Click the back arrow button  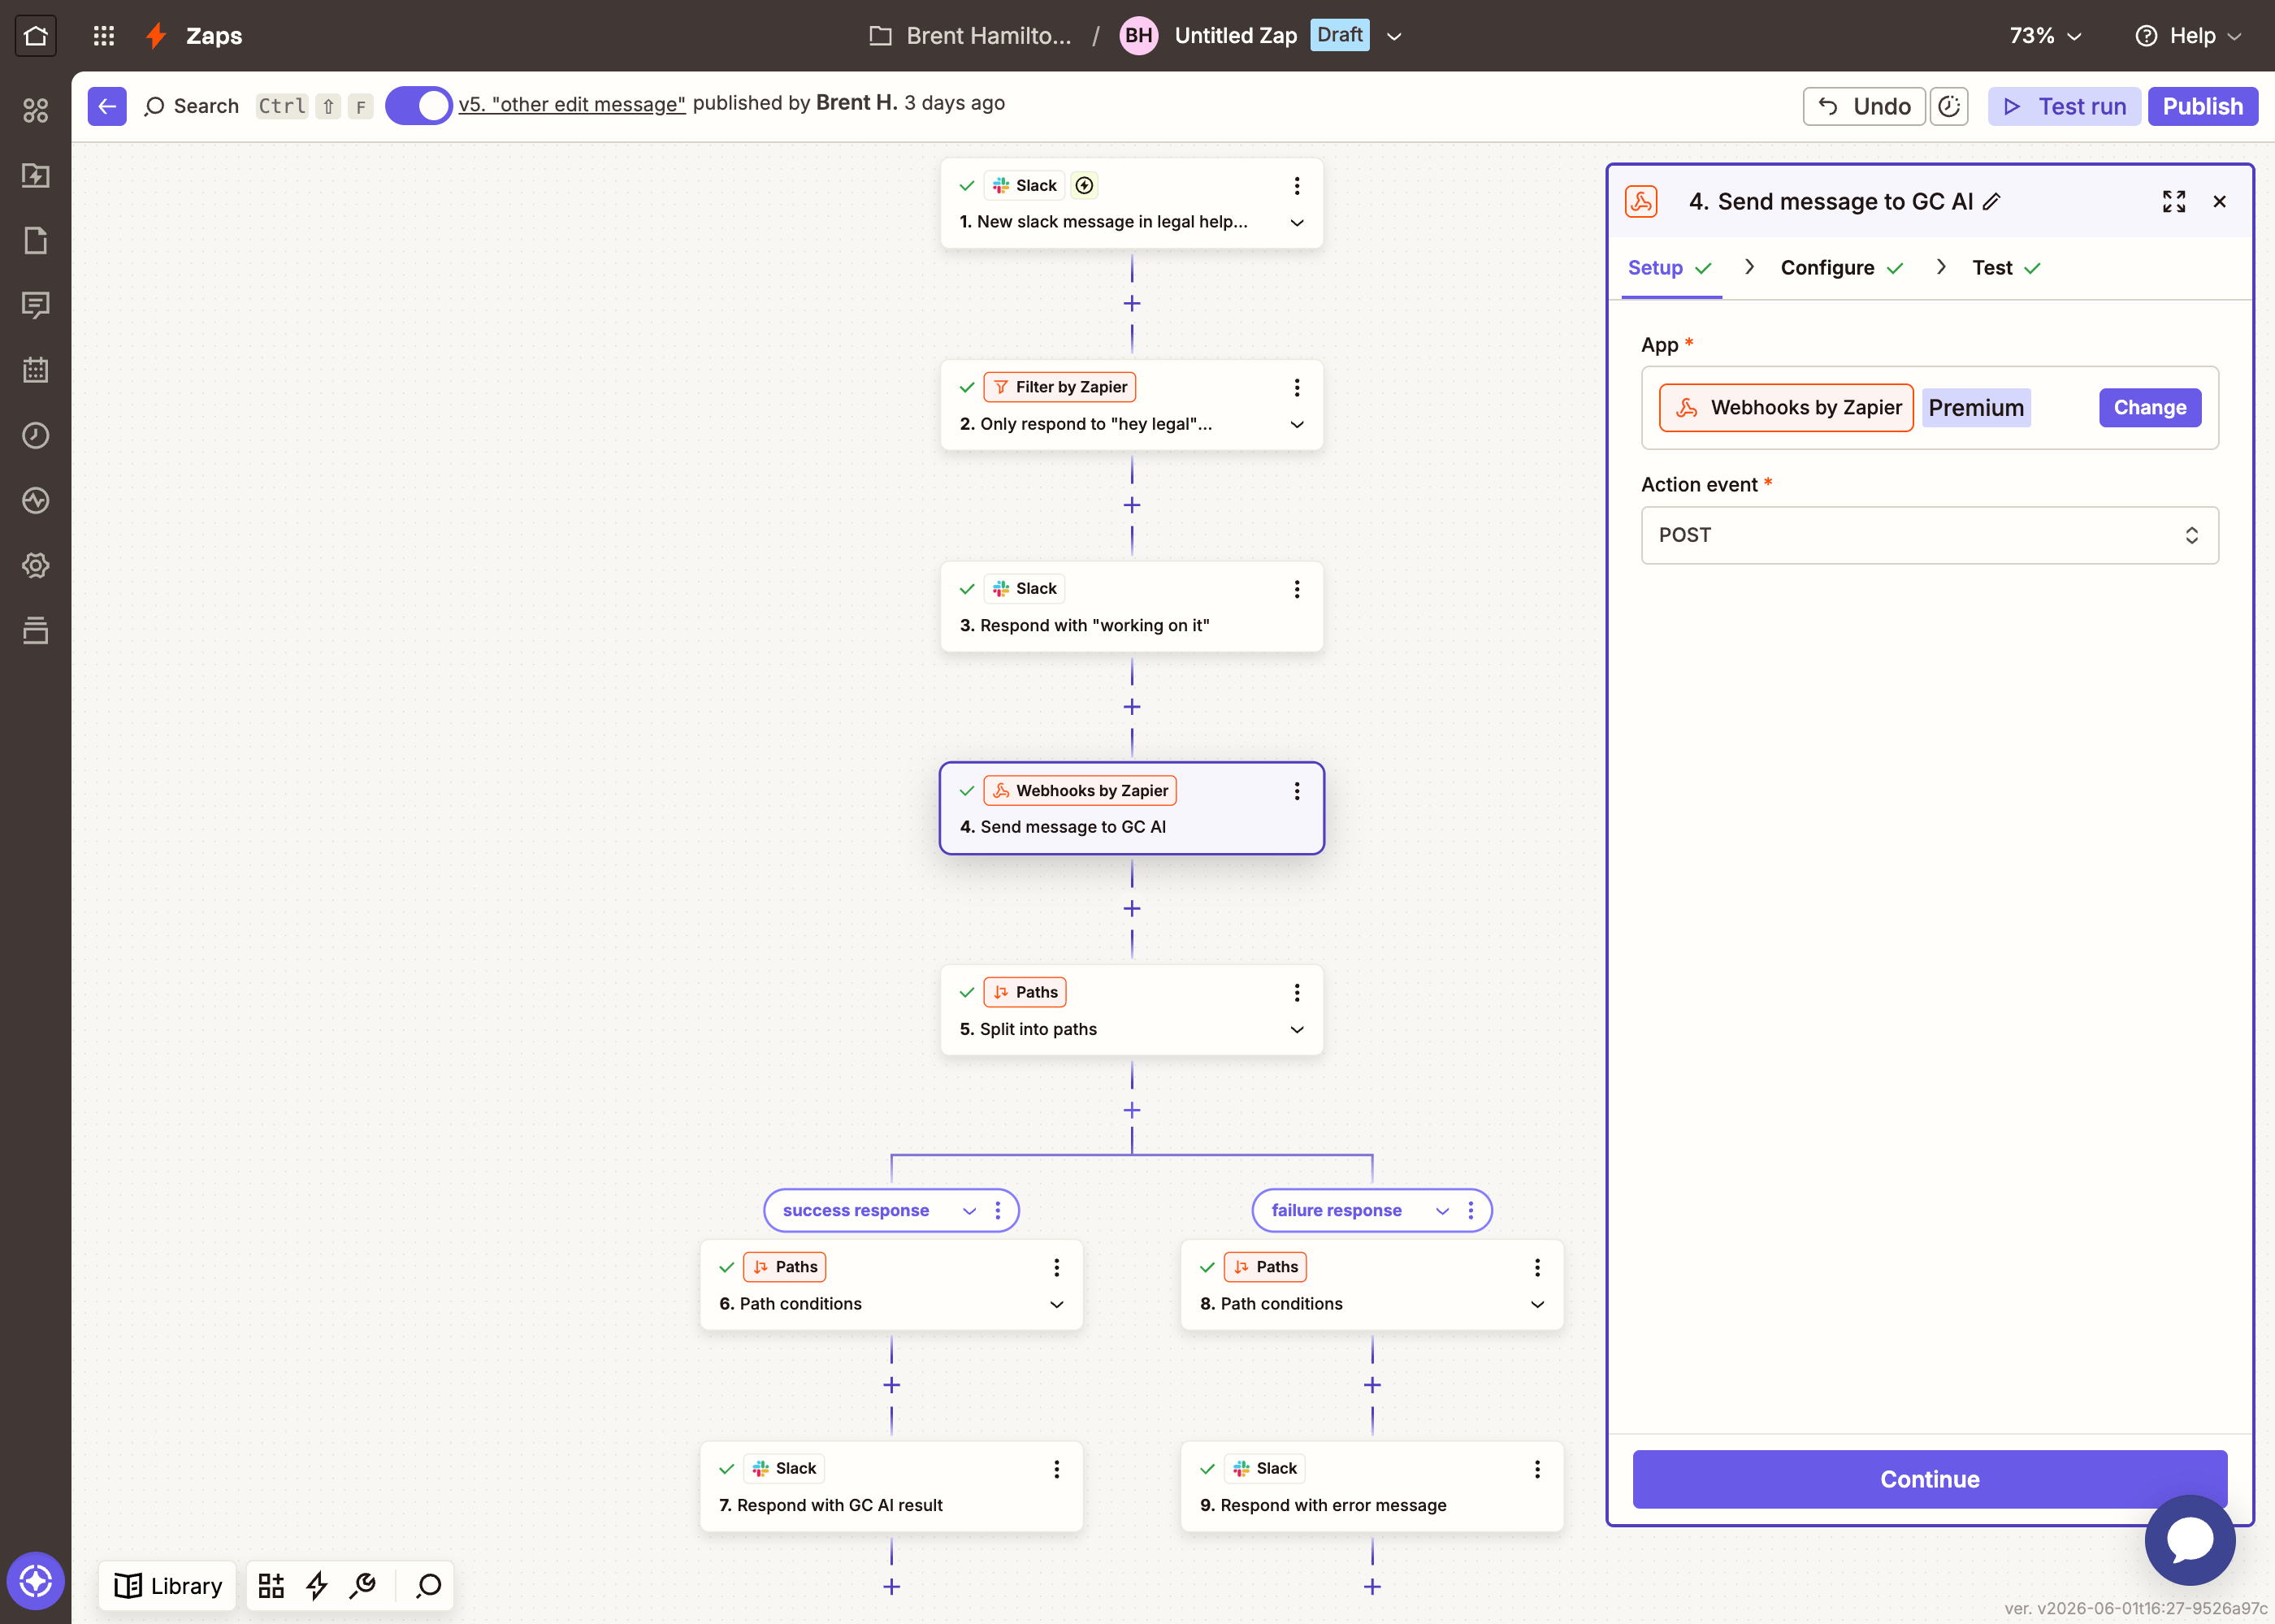[107, 106]
